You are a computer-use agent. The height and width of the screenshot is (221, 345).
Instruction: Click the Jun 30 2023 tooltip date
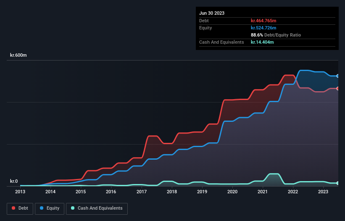212,13
